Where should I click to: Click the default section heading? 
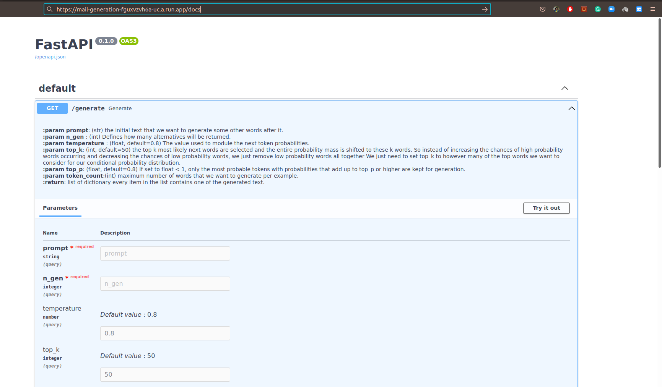point(57,88)
